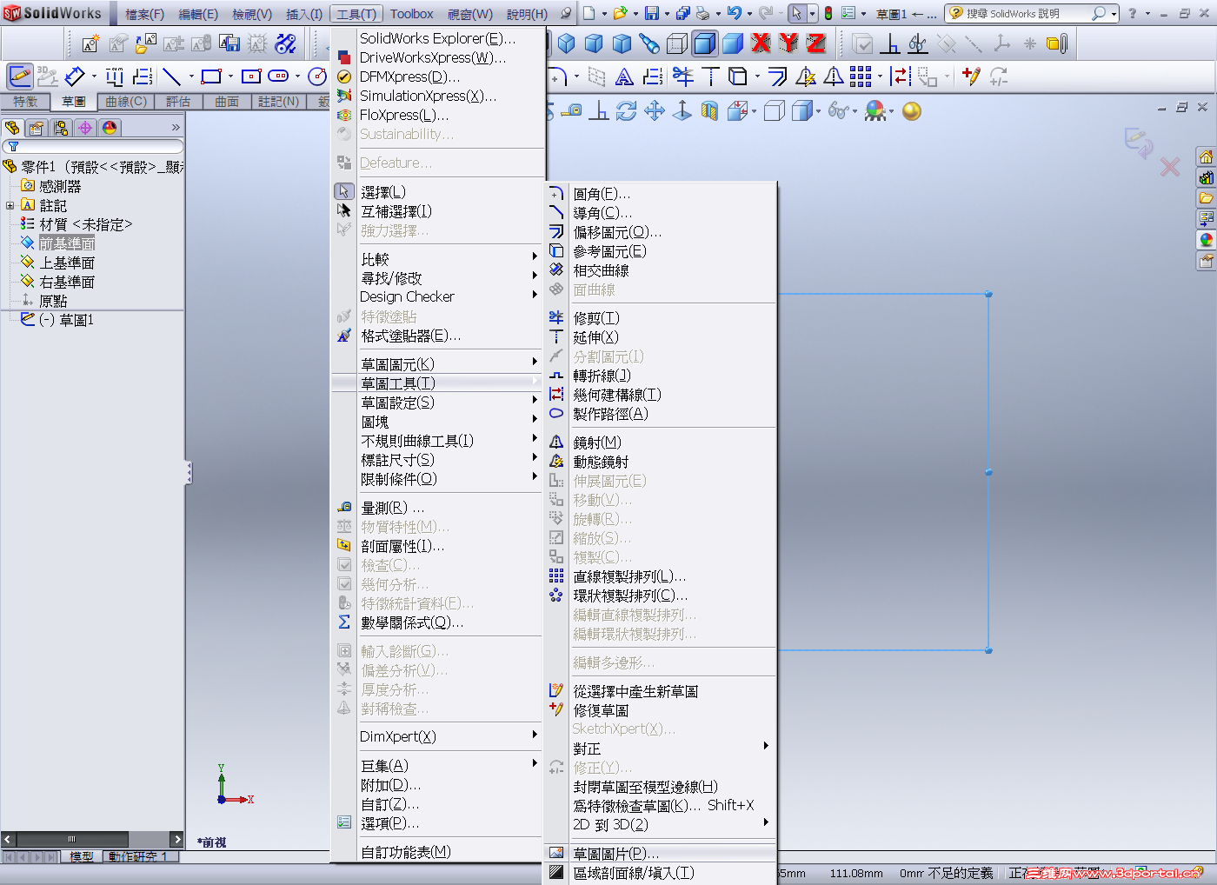Viewport: 1217px width, 885px height.
Task: Open the PropertyManager tab icon
Action: tap(37, 128)
